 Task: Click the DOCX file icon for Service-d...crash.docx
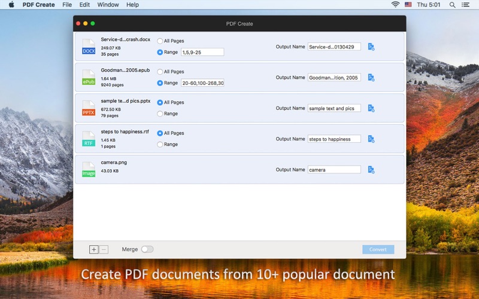(89, 47)
